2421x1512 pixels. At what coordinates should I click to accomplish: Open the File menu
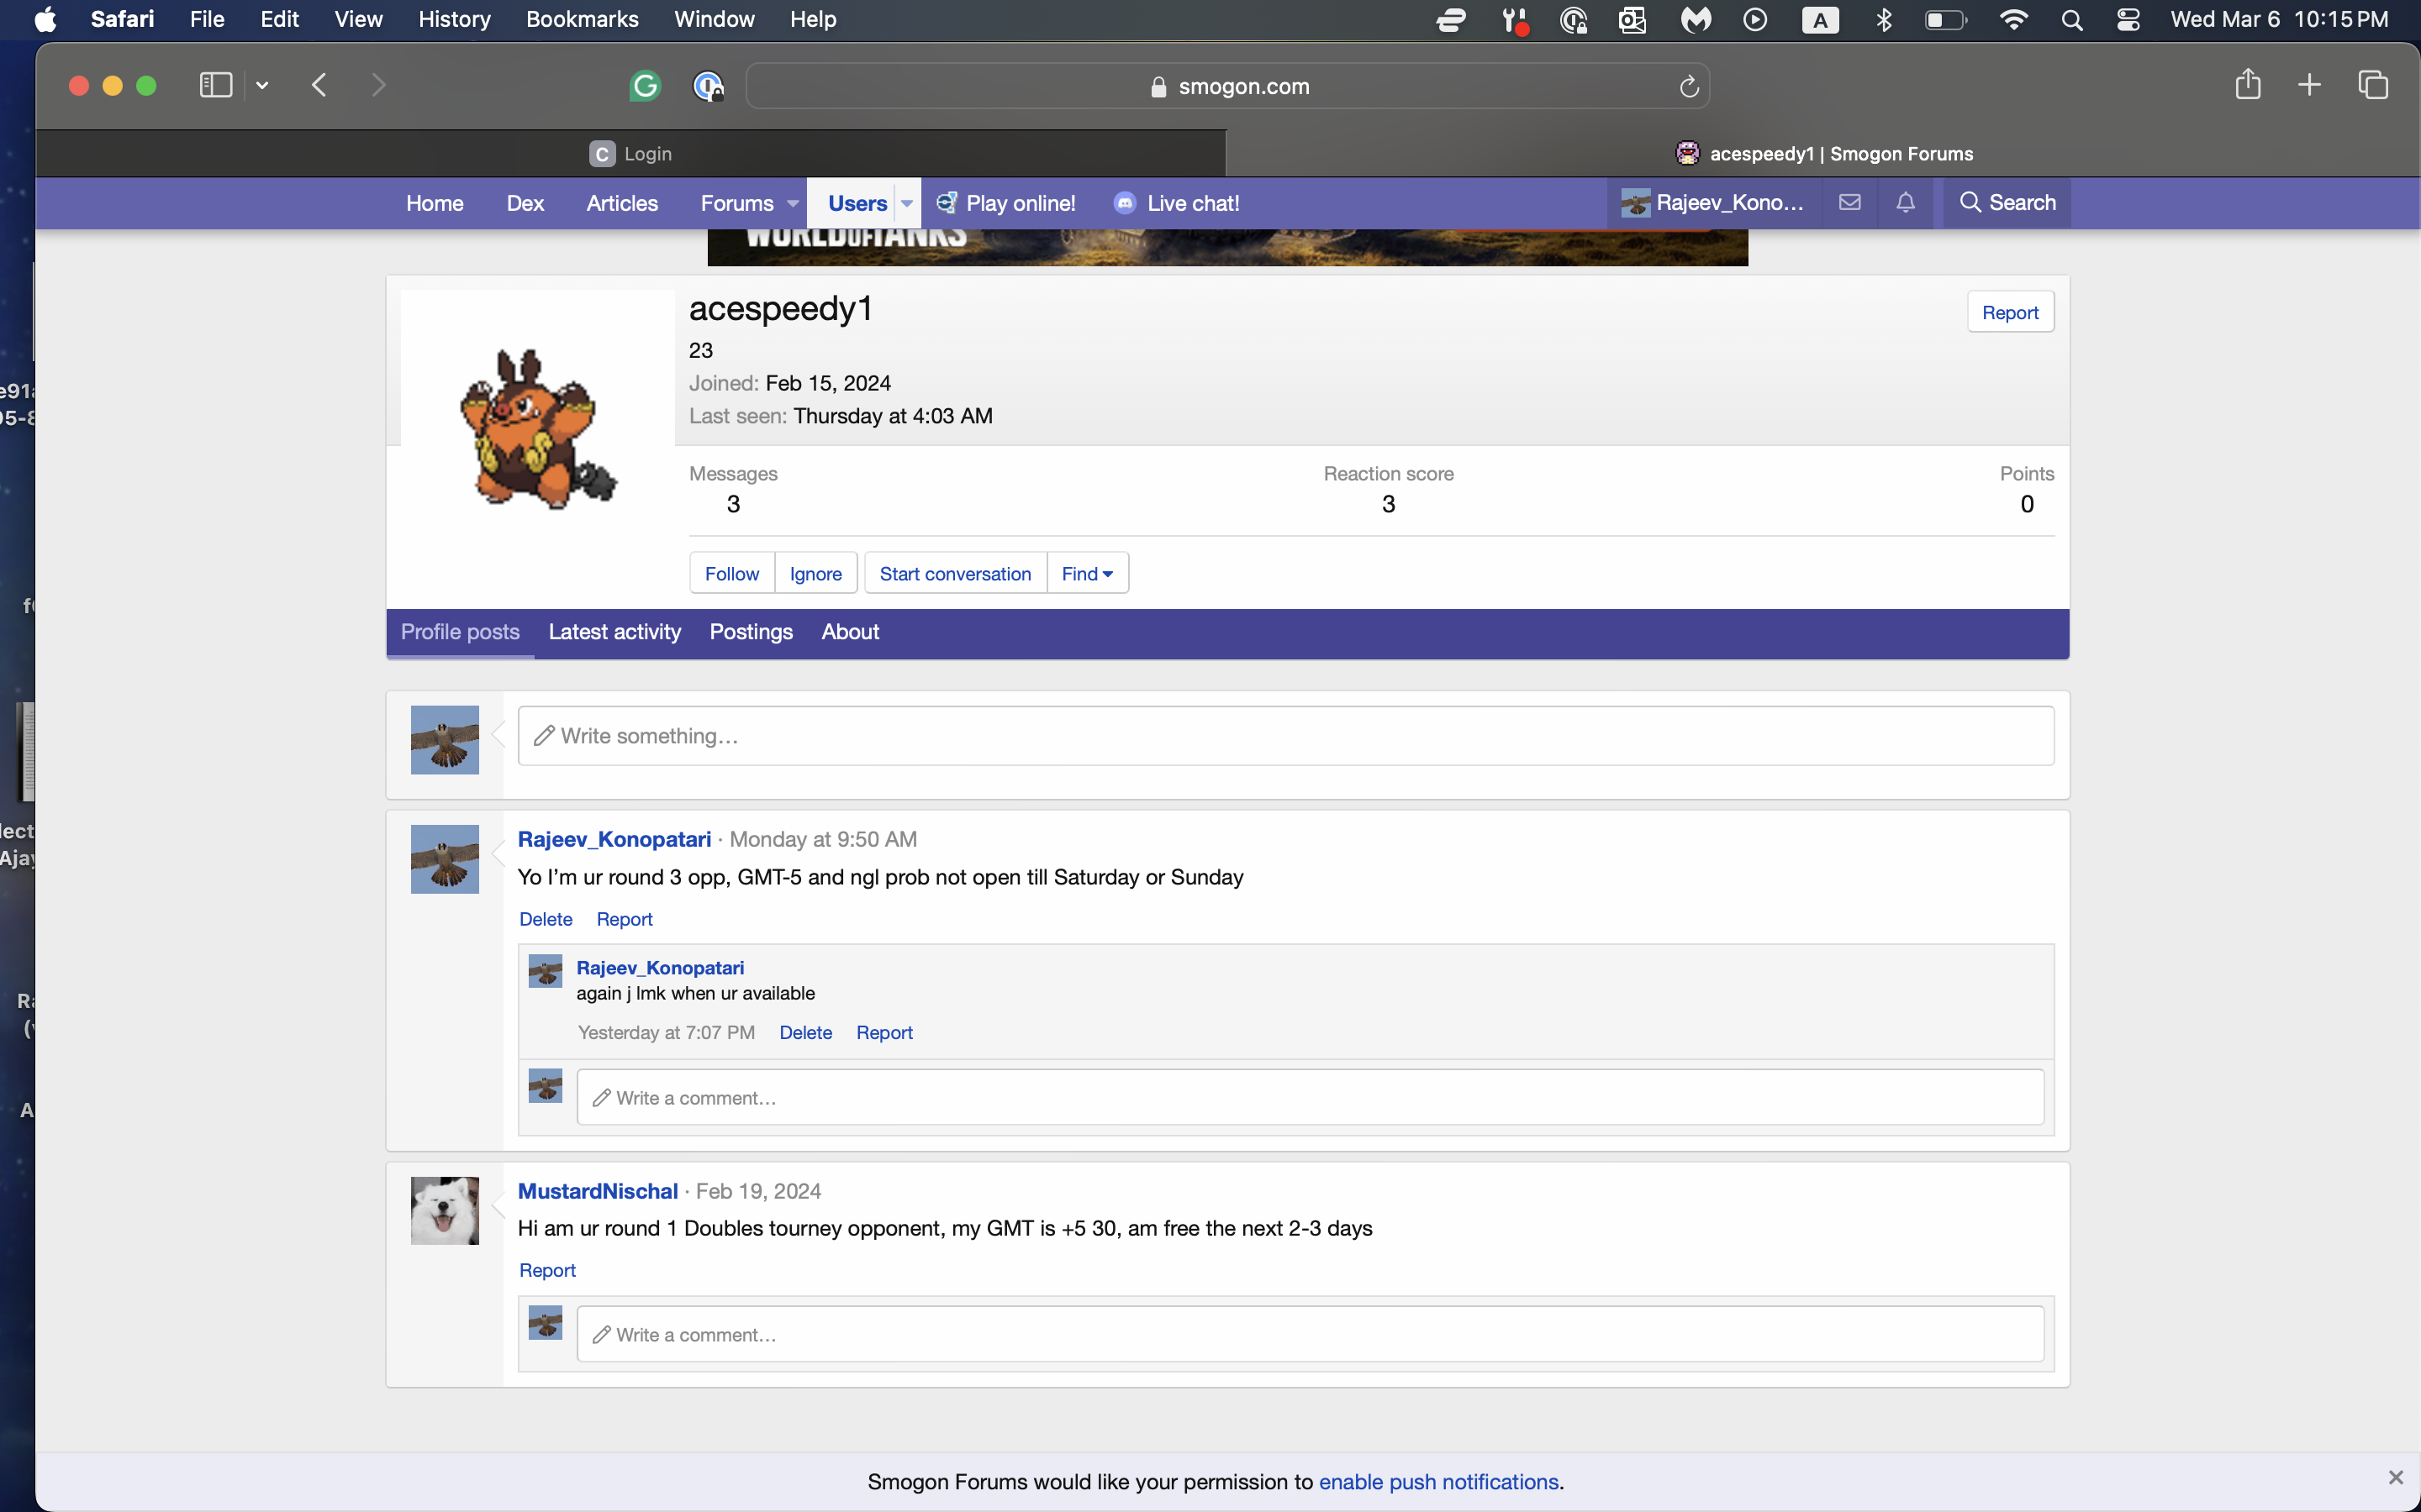click(207, 20)
